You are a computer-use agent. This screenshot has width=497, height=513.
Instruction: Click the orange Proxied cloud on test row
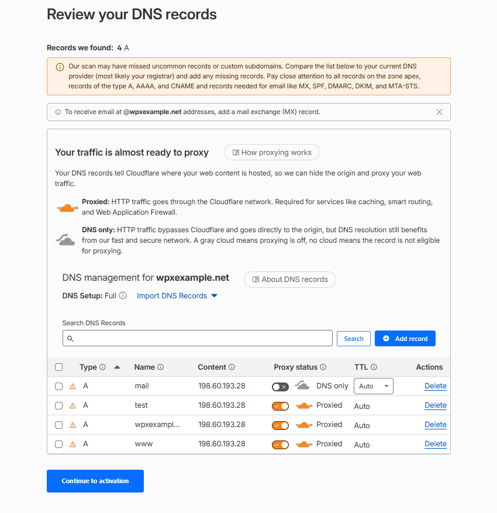(304, 406)
